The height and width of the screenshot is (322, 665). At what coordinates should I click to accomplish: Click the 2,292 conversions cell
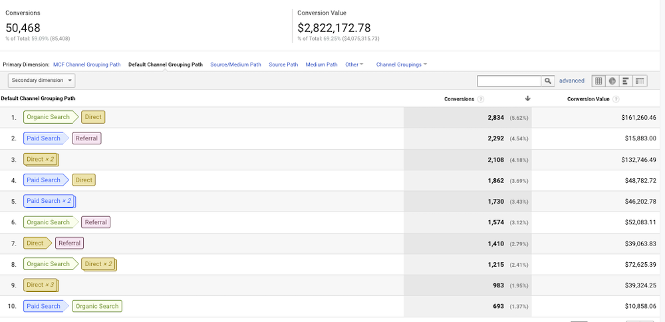click(x=496, y=138)
